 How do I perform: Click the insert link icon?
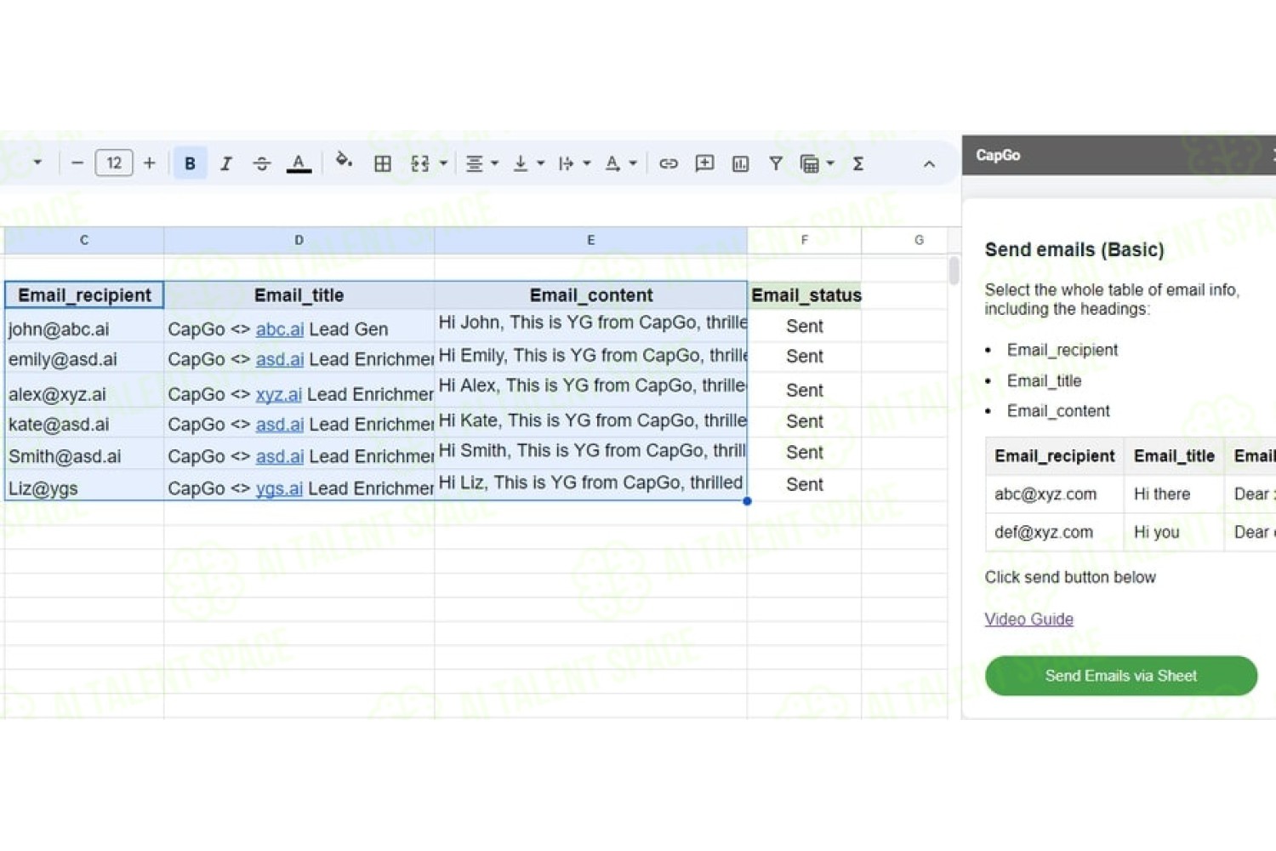[669, 163]
